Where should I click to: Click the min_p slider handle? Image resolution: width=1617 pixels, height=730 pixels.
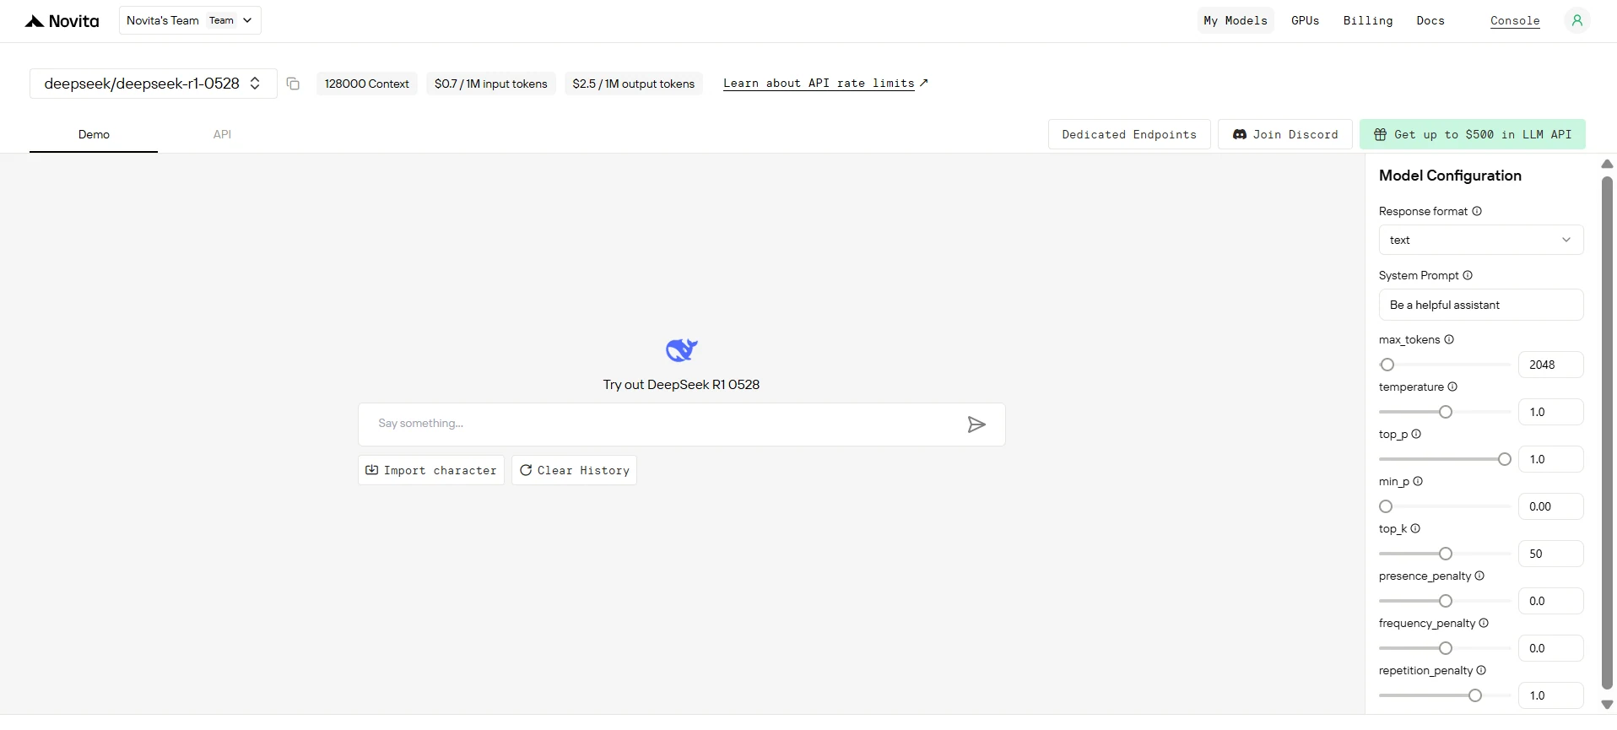[x=1386, y=506]
